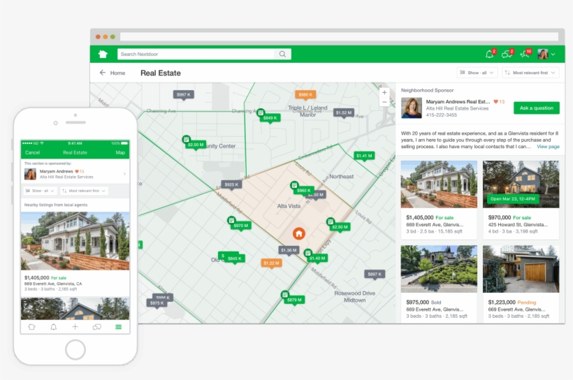573x380 pixels.
Task: Open the notifications bell in desktop header
Action: click(x=489, y=54)
